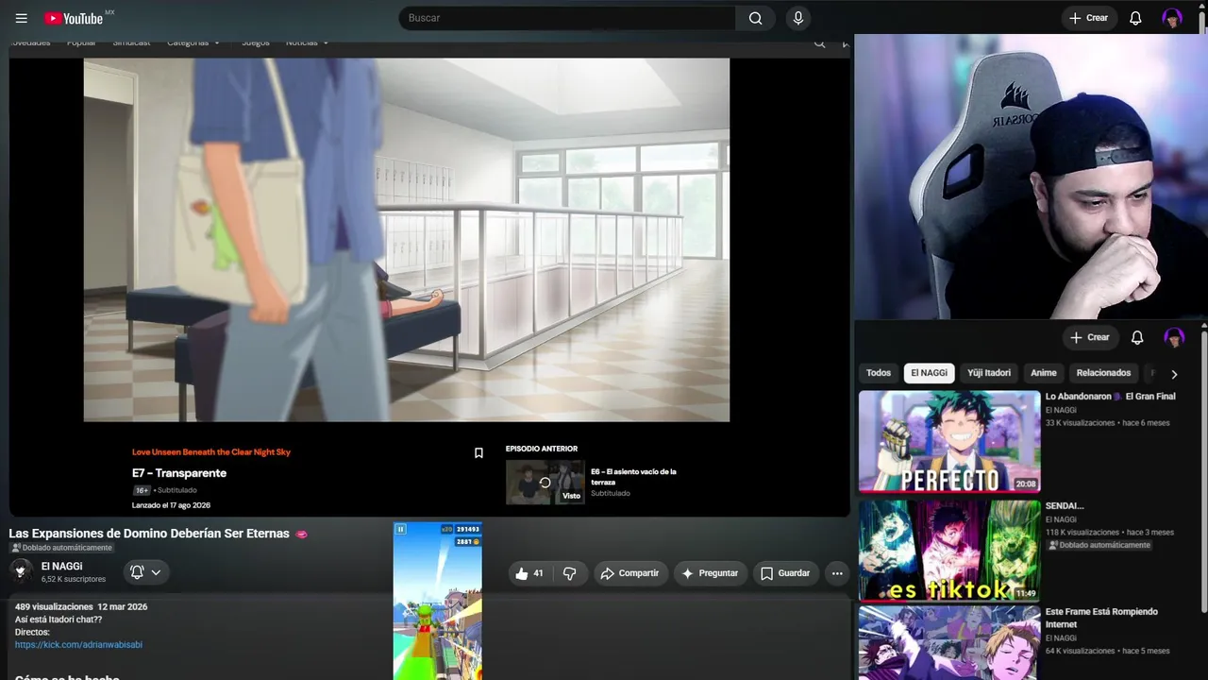
Task: Open the Este Frame Está Rompiendo Internet thumbnail
Action: pos(949,643)
